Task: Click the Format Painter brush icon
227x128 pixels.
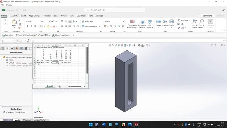Action: click(20, 28)
